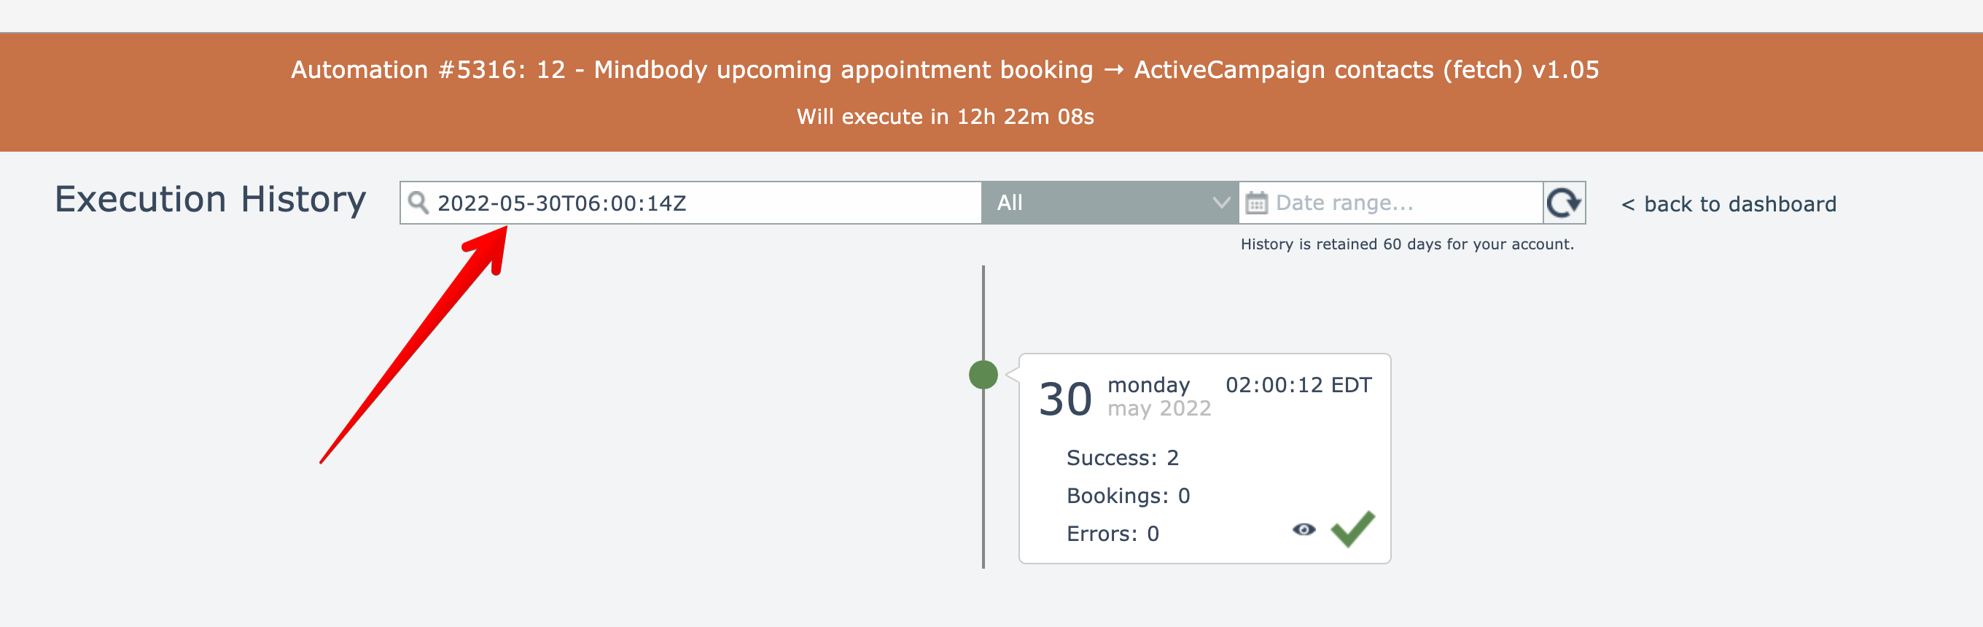Click the refresh history icon

[1564, 203]
